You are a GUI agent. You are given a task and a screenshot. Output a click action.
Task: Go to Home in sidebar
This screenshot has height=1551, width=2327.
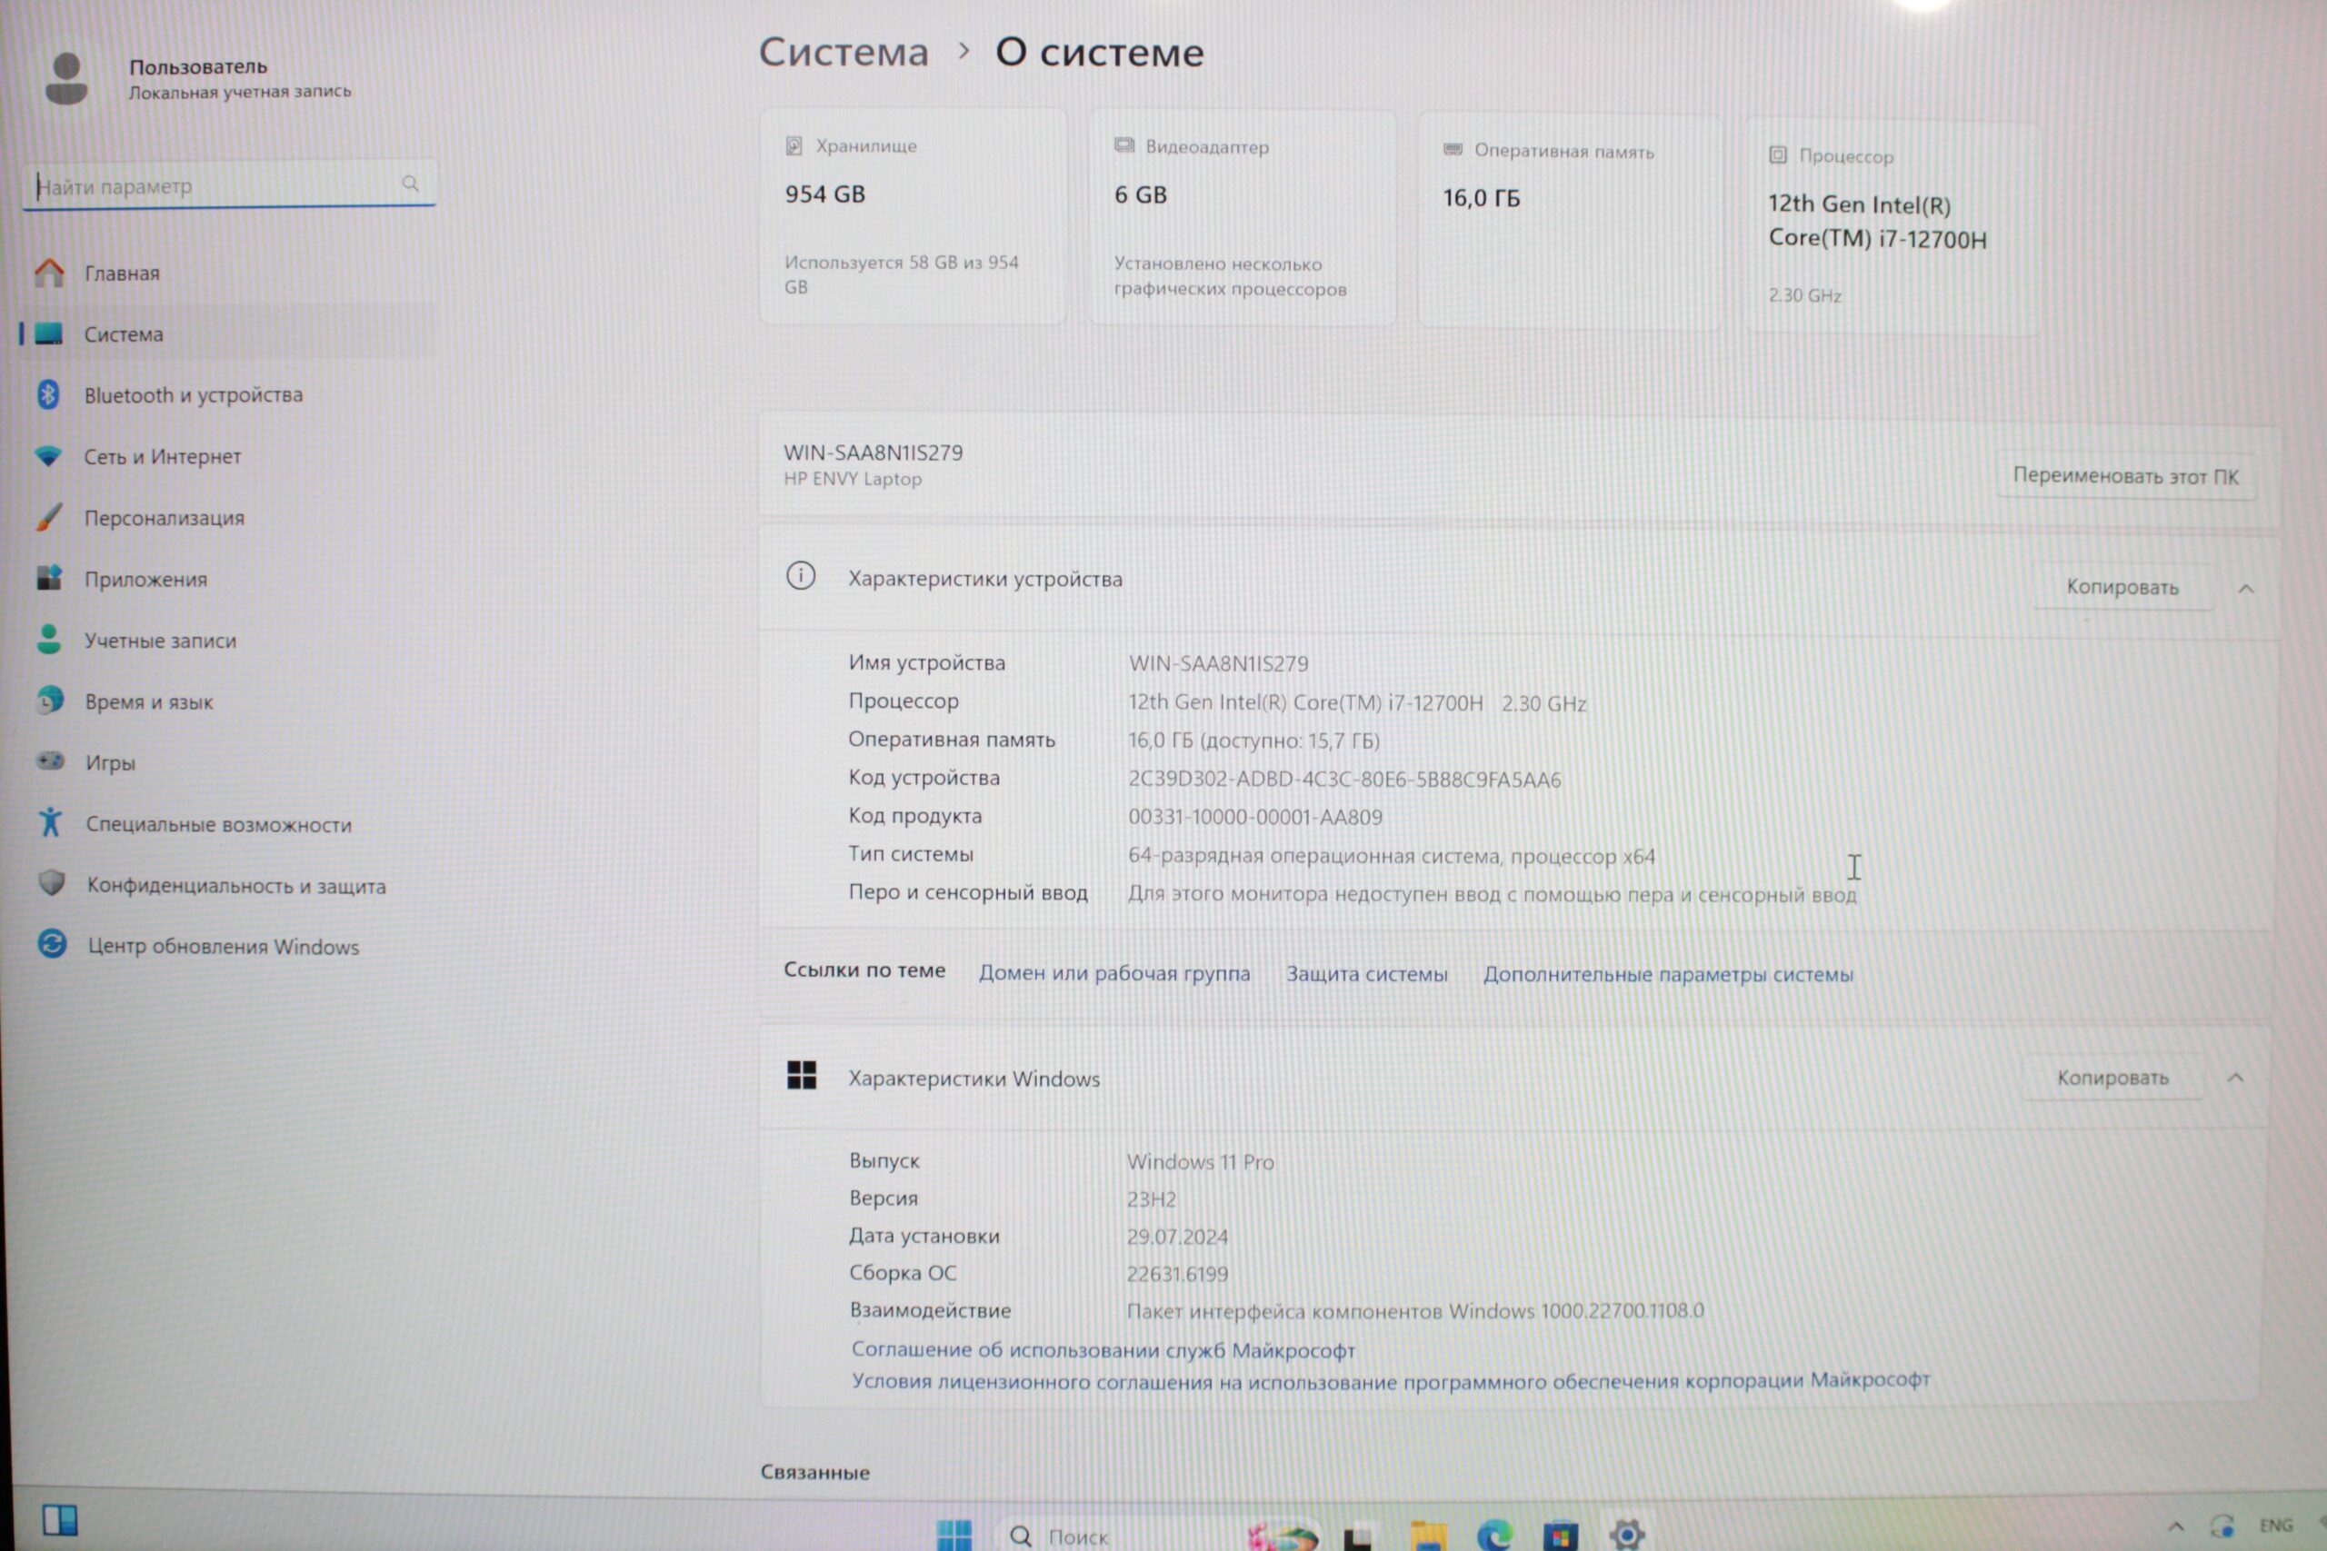point(122,273)
